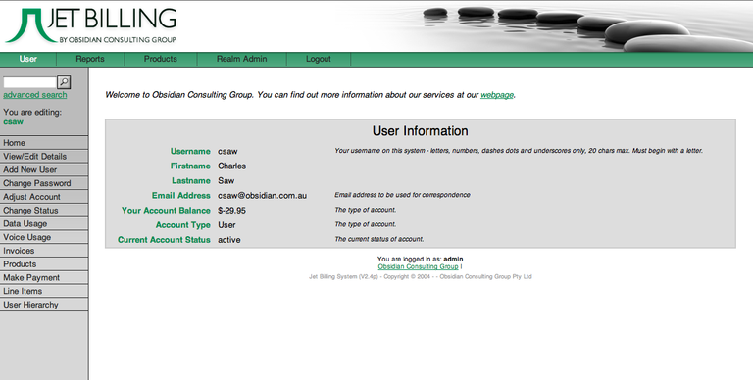Click the logged in as admin text
The width and height of the screenshot is (753, 380).
click(421, 260)
